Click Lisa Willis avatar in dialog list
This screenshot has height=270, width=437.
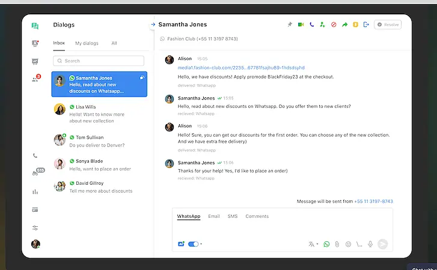(x=60, y=109)
